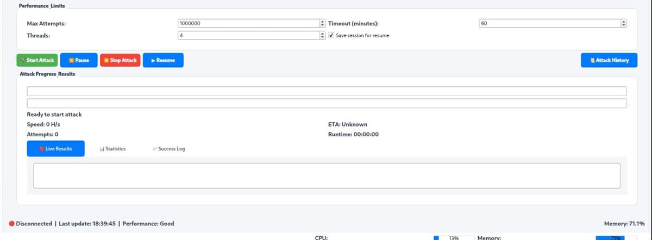
Task: Click the bar chart icon beside Statistics
Action: (x=102, y=149)
